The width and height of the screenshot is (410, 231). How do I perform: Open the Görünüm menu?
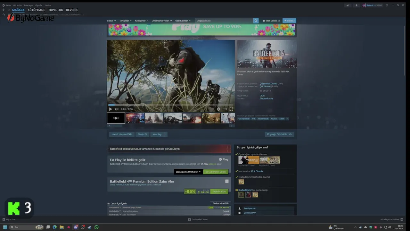[17, 5]
